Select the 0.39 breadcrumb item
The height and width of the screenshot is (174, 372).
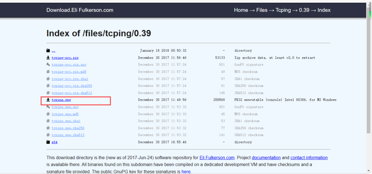pyautogui.click(x=304, y=10)
